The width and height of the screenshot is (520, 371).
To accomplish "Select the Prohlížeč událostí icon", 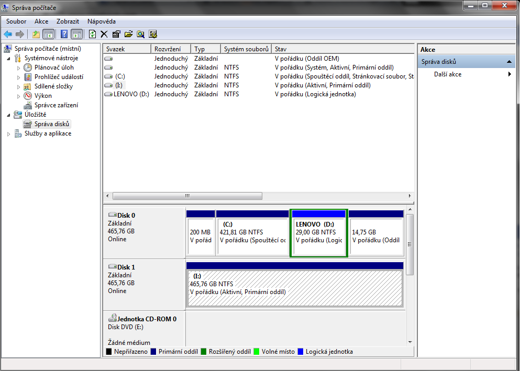I will (x=28, y=77).
